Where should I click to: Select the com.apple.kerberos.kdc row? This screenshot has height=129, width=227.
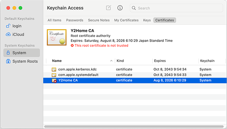coord(135,69)
